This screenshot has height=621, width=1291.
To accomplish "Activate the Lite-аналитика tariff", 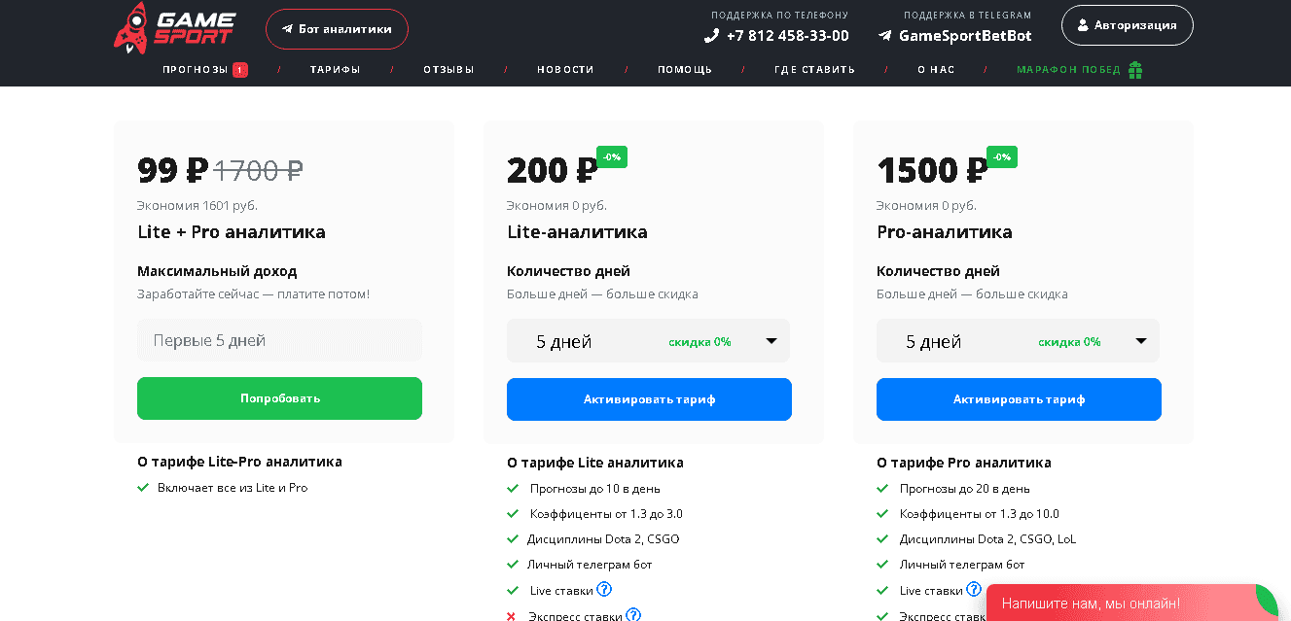I will tap(649, 398).
